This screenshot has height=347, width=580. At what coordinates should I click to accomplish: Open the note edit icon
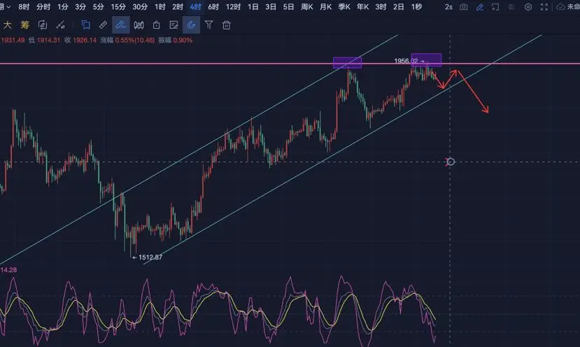point(174,24)
